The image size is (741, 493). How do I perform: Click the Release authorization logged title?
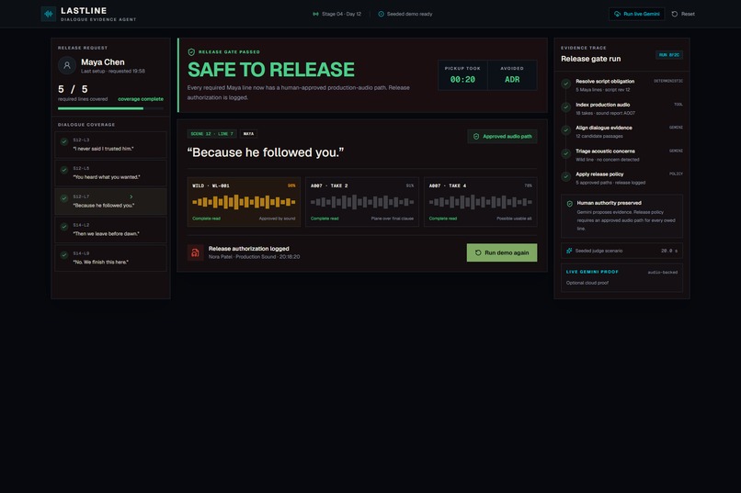pyautogui.click(x=248, y=249)
